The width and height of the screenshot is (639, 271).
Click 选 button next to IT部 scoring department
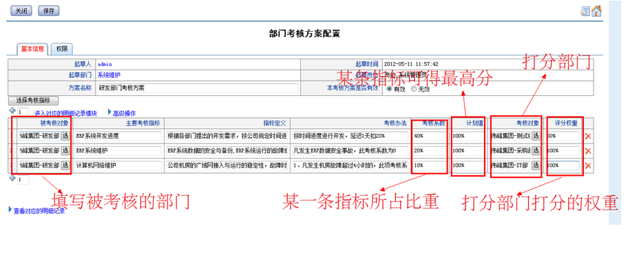[x=536, y=165]
